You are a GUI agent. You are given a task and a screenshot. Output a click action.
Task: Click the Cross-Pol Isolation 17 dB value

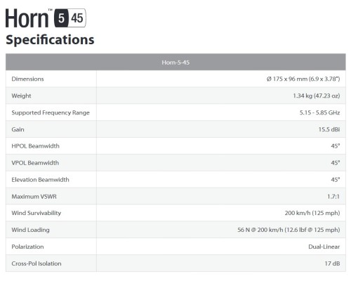[332, 263]
